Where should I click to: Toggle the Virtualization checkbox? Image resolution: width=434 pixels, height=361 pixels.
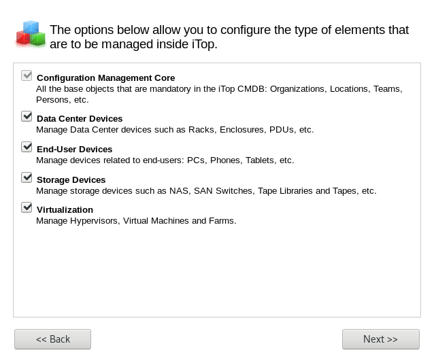tap(27, 207)
